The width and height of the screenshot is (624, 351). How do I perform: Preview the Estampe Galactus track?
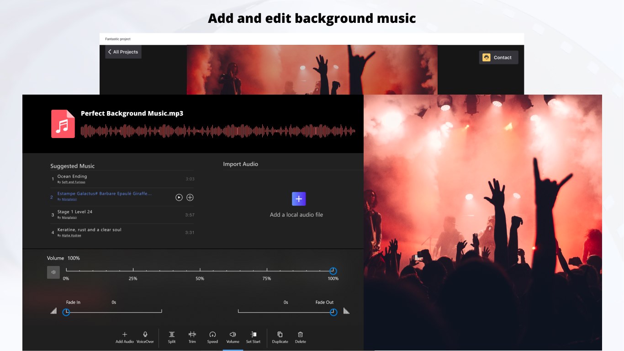[x=178, y=197]
